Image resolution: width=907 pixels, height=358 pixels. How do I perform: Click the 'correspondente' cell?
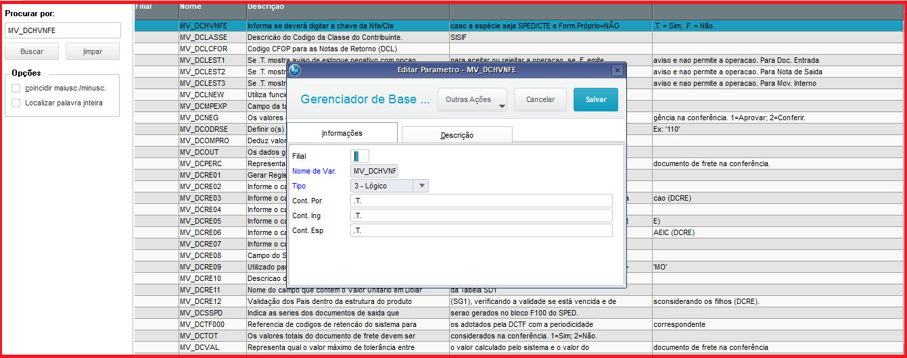[x=778, y=324]
